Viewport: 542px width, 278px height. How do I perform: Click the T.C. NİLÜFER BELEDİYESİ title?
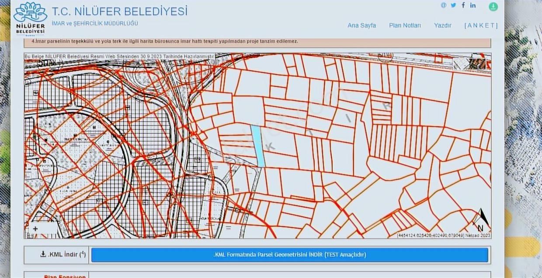pyautogui.click(x=119, y=11)
